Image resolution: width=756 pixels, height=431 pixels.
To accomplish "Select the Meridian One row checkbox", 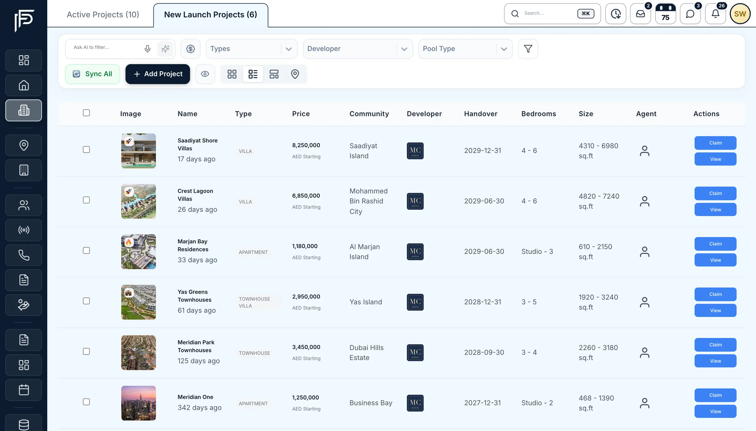I will pos(86,402).
